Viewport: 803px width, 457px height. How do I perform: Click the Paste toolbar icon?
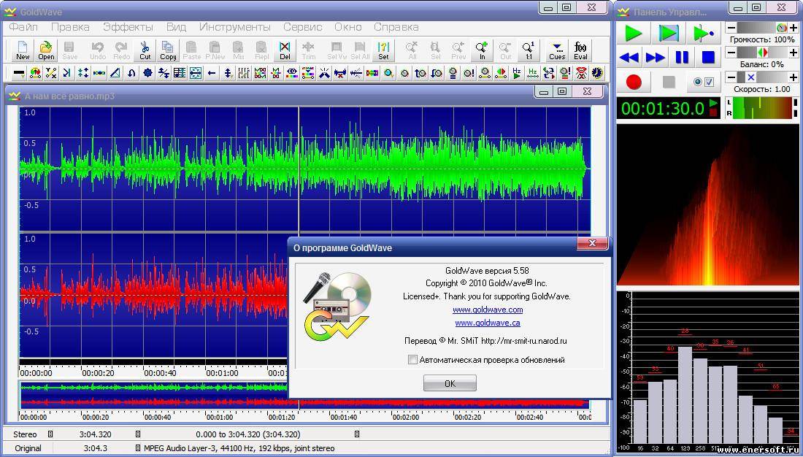tap(191, 50)
